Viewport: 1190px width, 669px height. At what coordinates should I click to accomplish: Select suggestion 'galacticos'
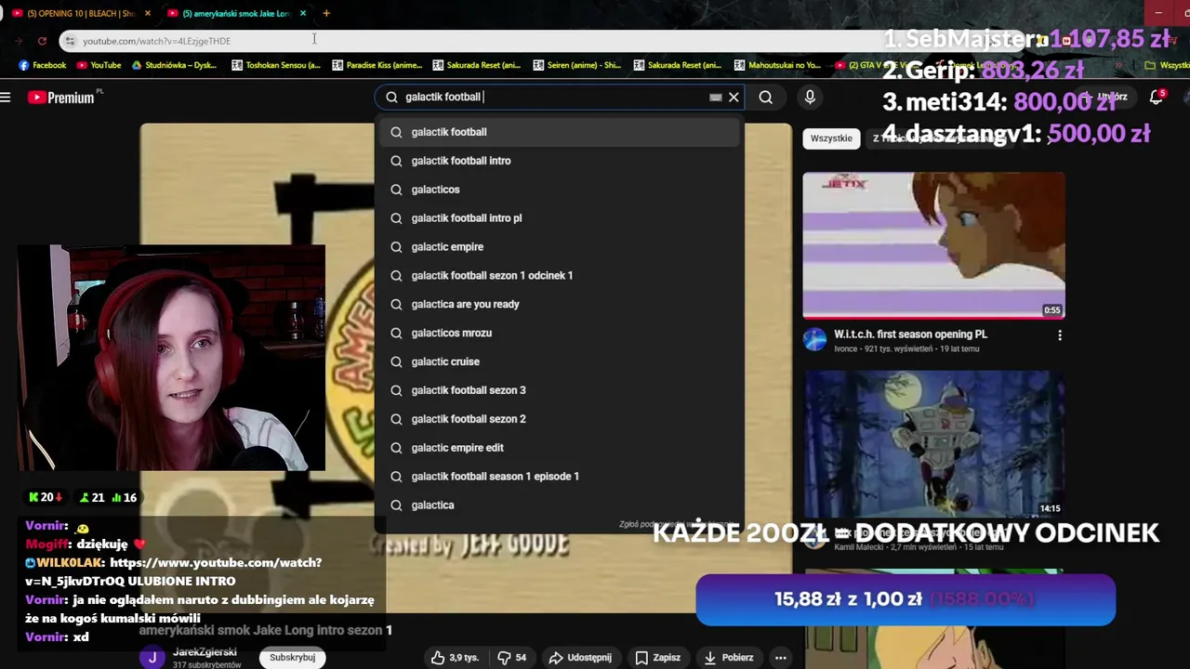point(559,190)
